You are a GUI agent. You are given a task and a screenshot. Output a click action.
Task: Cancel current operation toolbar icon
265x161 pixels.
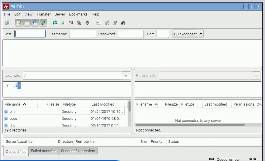point(71,23)
